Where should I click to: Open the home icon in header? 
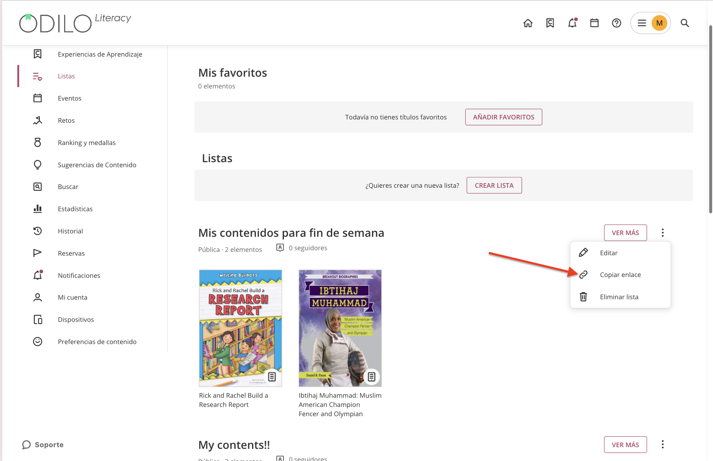click(528, 23)
